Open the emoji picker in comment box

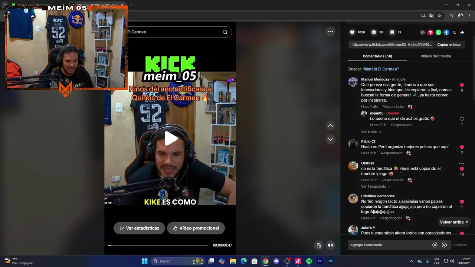[x=444, y=245]
